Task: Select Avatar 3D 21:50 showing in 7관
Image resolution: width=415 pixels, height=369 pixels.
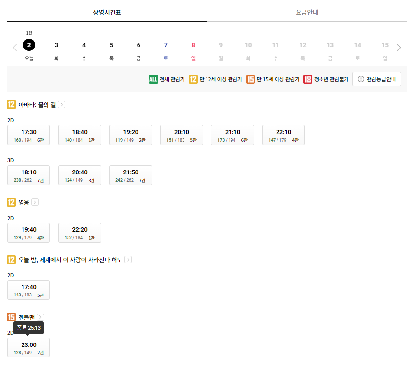Action: [x=131, y=175]
